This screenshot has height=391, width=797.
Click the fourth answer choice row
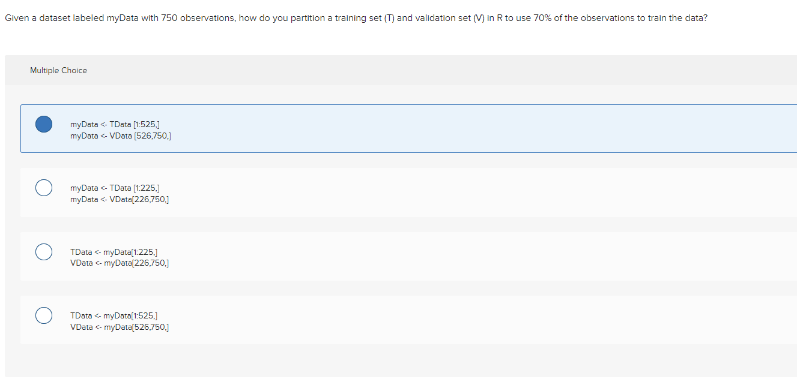(360, 320)
